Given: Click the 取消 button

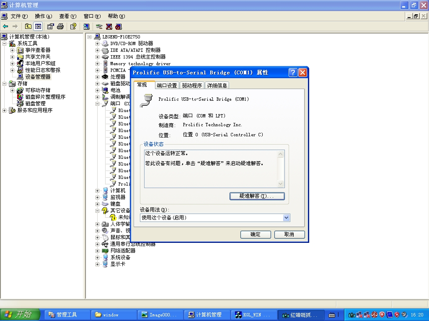Looking at the screenshot, I should 289,234.
